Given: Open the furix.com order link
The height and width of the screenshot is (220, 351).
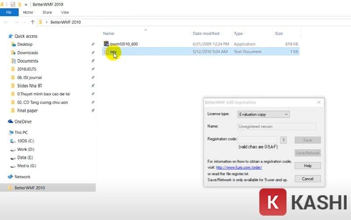Looking at the screenshot, I should (239, 167).
